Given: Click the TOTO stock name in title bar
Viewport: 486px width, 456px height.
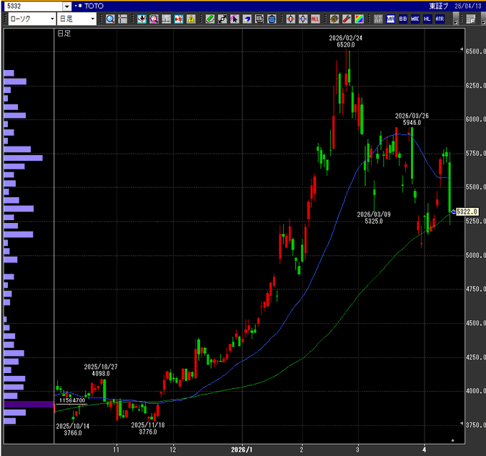Looking at the screenshot, I should point(94,6).
